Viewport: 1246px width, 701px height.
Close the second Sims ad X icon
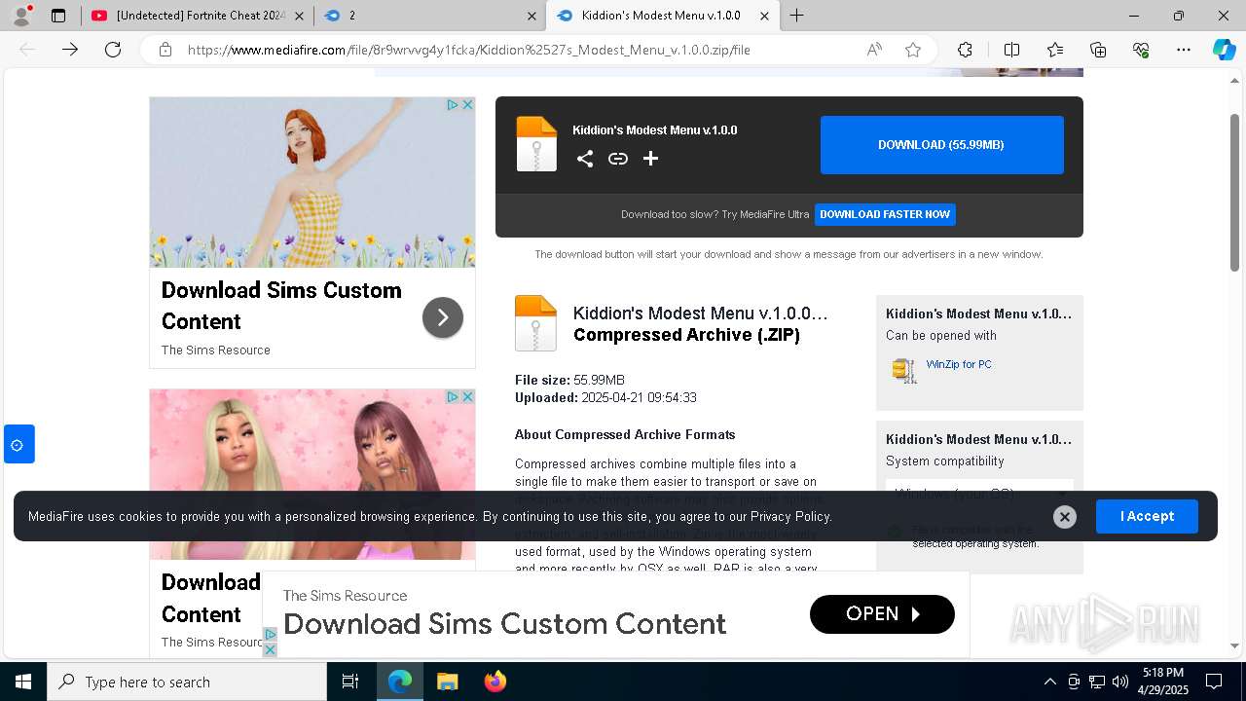coord(467,396)
